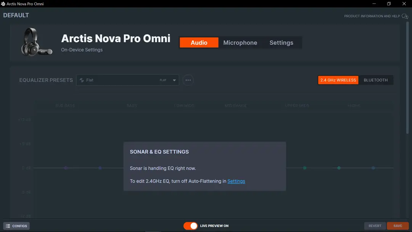The width and height of the screenshot is (412, 232).
Task: Open the Flat preset combo box
Action: coord(127,80)
